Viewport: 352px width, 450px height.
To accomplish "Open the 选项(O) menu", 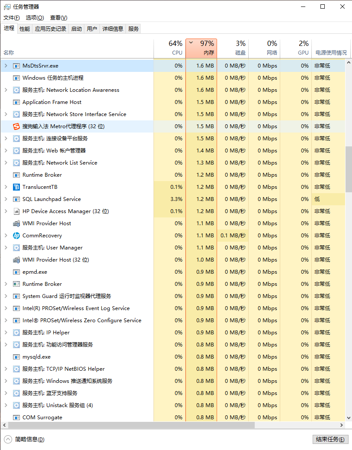I will [x=35, y=18].
